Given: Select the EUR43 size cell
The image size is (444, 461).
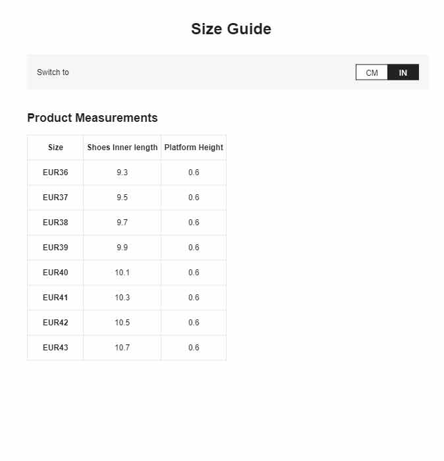Looking at the screenshot, I should 55,348.
